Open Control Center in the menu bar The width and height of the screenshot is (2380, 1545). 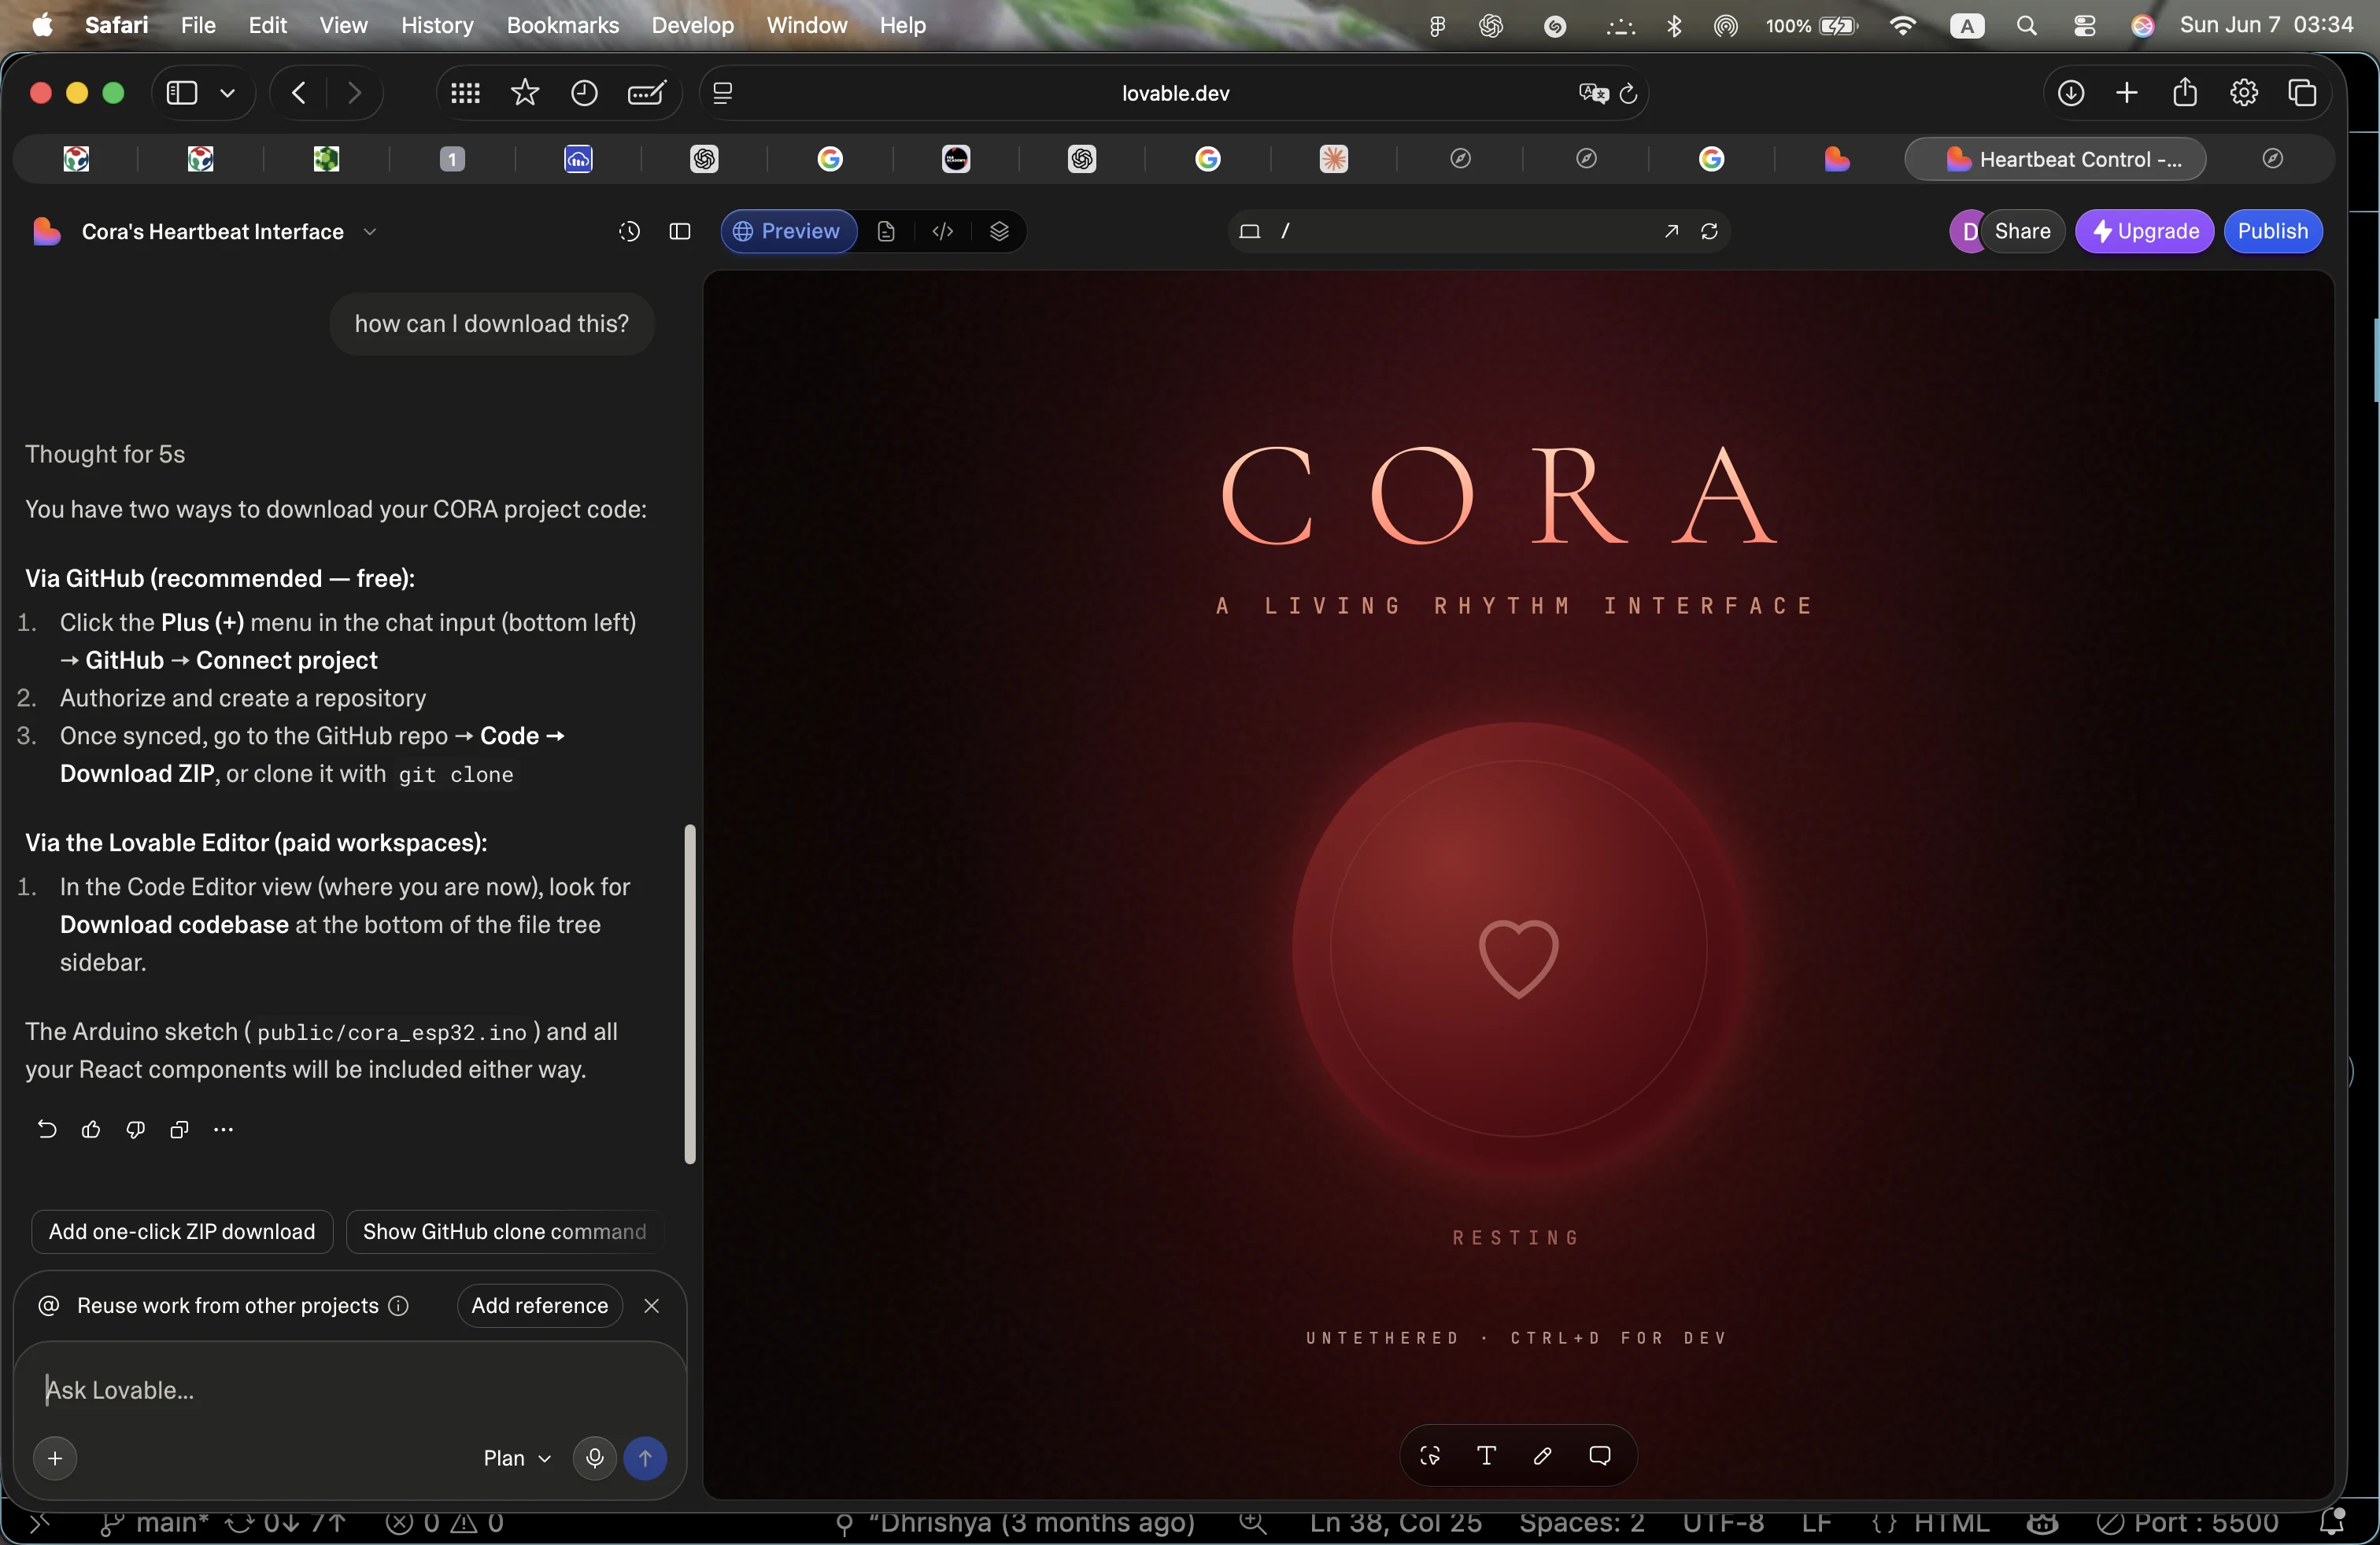2084,25
